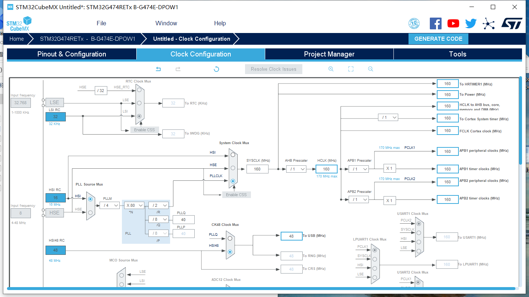Viewport: 529px width, 297px height.
Task: Open the PLLM /4 divider dropdown
Action: [x=109, y=205]
